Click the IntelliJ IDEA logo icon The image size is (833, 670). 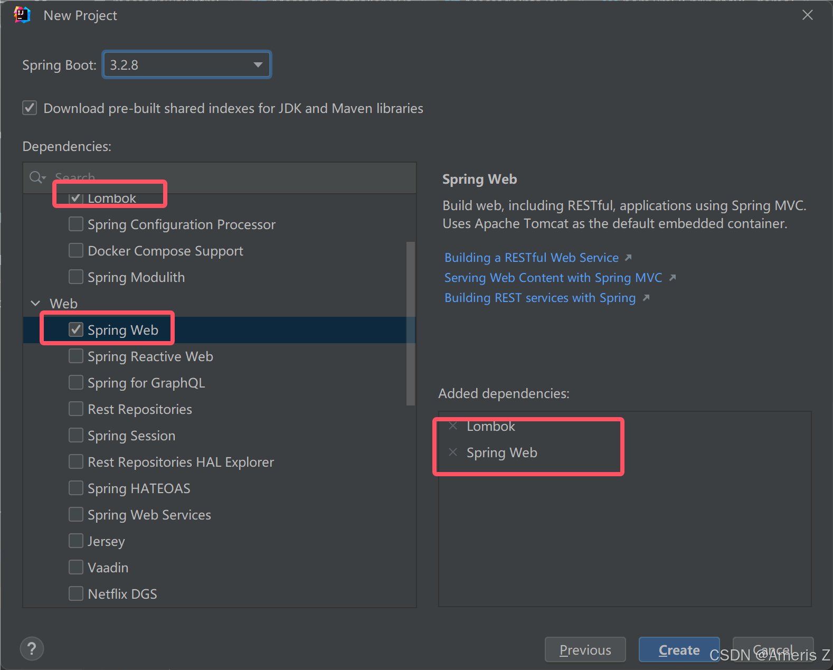[x=22, y=15]
